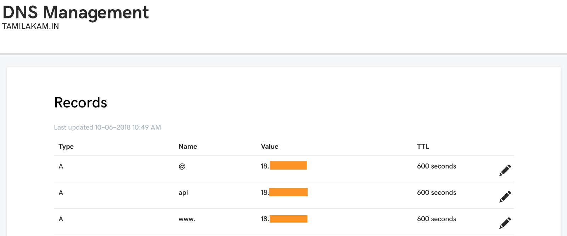The height and width of the screenshot is (236, 567).
Task: Click the TAMILAKAM.IN domain name
Action: [30, 26]
